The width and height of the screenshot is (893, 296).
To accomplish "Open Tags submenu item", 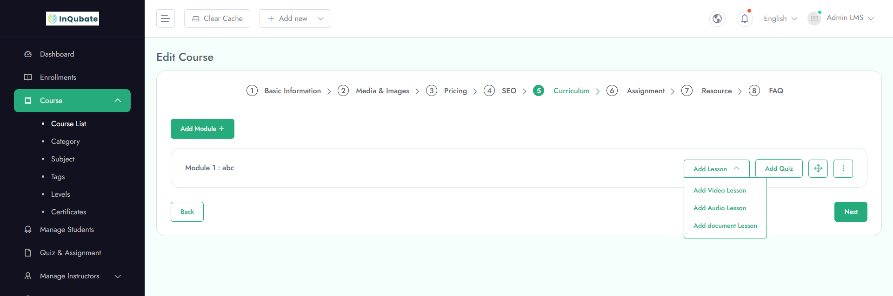I will pos(58,177).
